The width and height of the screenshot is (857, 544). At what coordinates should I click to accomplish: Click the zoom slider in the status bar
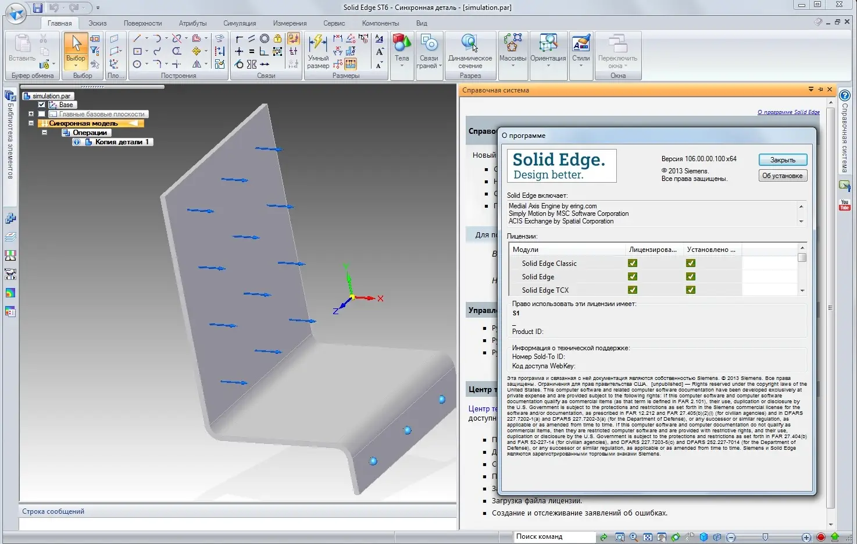point(765,537)
